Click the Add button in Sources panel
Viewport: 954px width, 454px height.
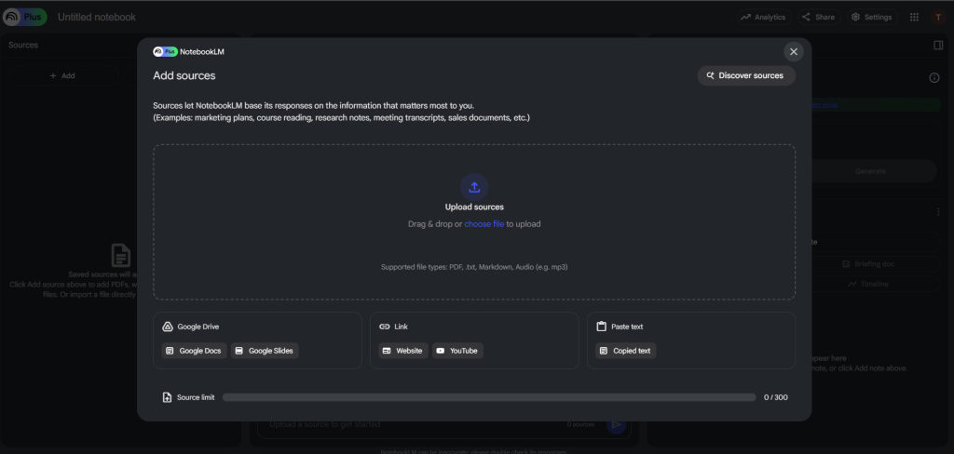62,76
